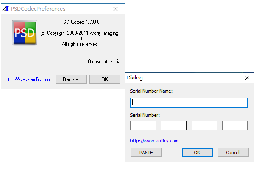This screenshot has width=255, height=170.
Task: Confirm with OK in PSDCodecPreferences window
Action: click(x=105, y=79)
